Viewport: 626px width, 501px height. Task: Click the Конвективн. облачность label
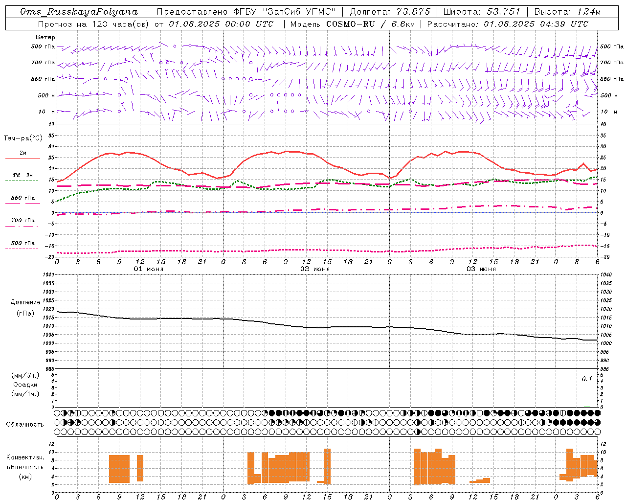(x=25, y=462)
